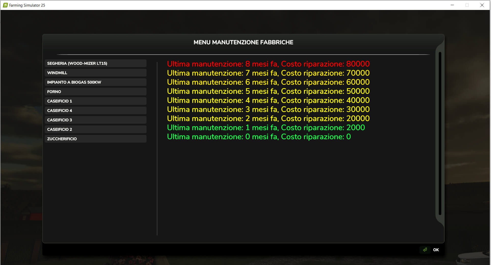The image size is (491, 265).
Task: Click the 1 mesi fa cost 2000 line
Action: [x=266, y=128]
